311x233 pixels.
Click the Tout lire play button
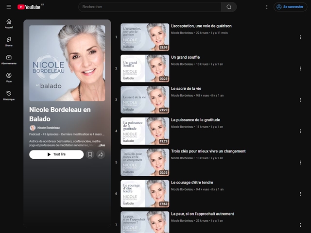tap(56, 154)
